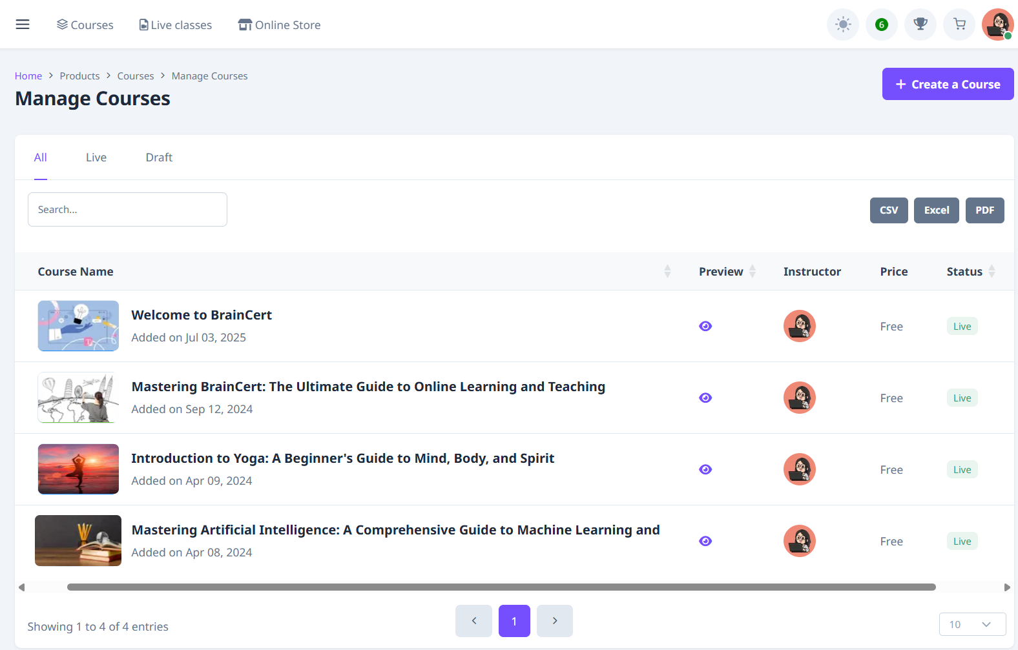Open Introduction to Yoga course title

coord(343,458)
